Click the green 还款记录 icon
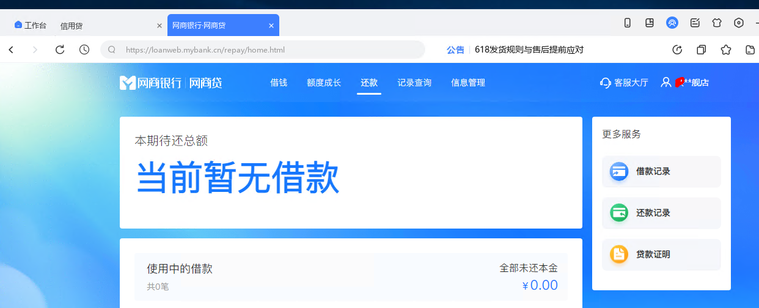759x308 pixels. click(x=619, y=213)
